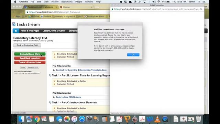
Task: Click Back to Evaluation Grid button
Action: pos(27,45)
